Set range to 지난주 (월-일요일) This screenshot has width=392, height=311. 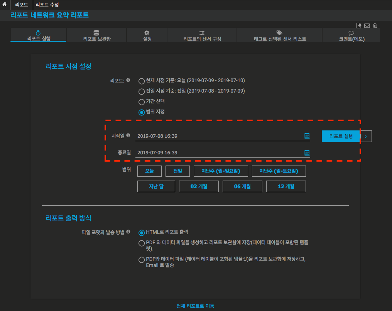tap(221, 171)
